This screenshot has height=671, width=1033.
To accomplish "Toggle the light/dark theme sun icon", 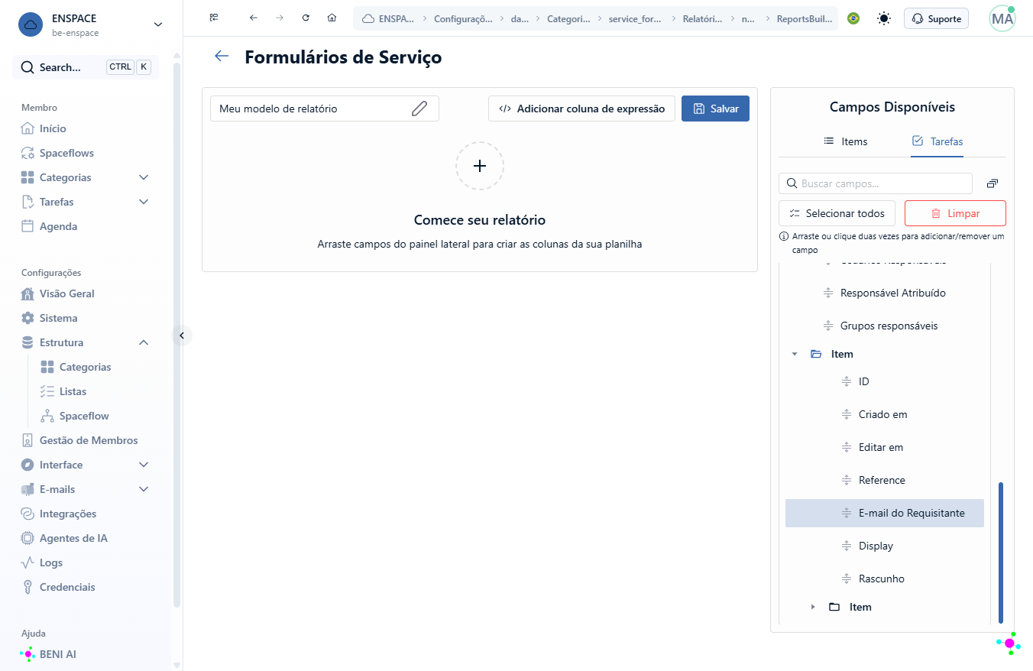I will (884, 18).
